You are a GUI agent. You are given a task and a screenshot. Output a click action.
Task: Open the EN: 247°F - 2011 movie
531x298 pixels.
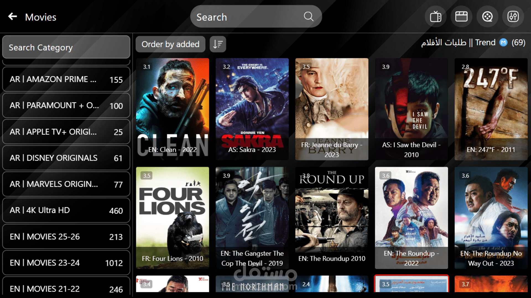[491, 109]
